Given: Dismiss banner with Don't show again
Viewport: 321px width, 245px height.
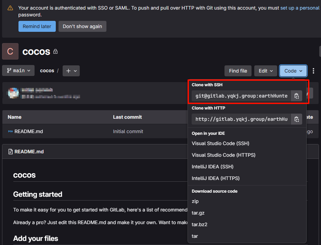Looking at the screenshot, I should (82, 26).
